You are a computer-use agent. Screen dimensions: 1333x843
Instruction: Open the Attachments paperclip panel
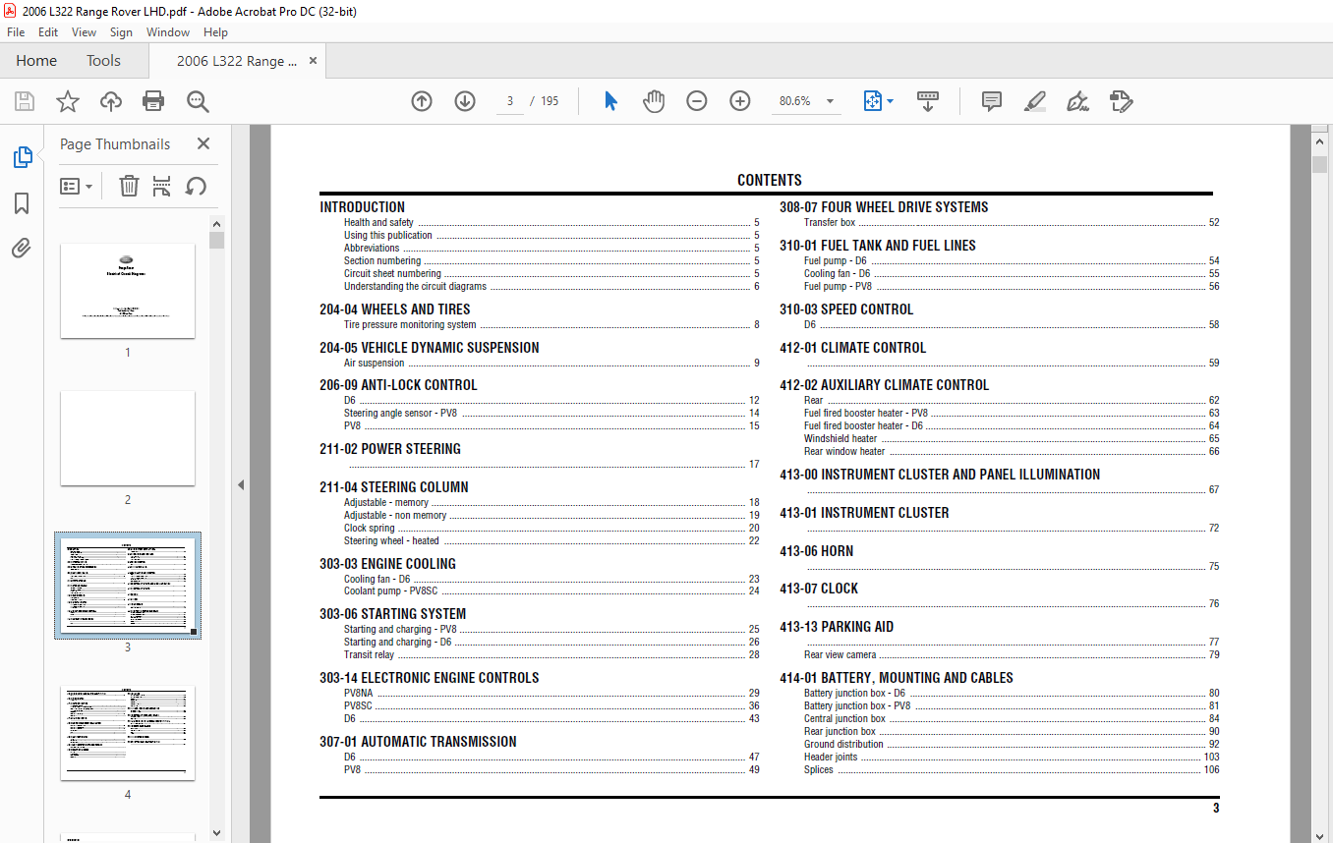[22, 248]
